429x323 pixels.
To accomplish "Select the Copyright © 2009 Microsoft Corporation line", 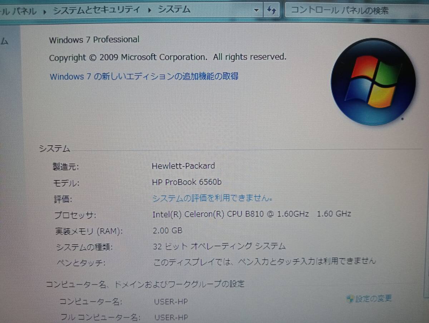I will [168, 57].
